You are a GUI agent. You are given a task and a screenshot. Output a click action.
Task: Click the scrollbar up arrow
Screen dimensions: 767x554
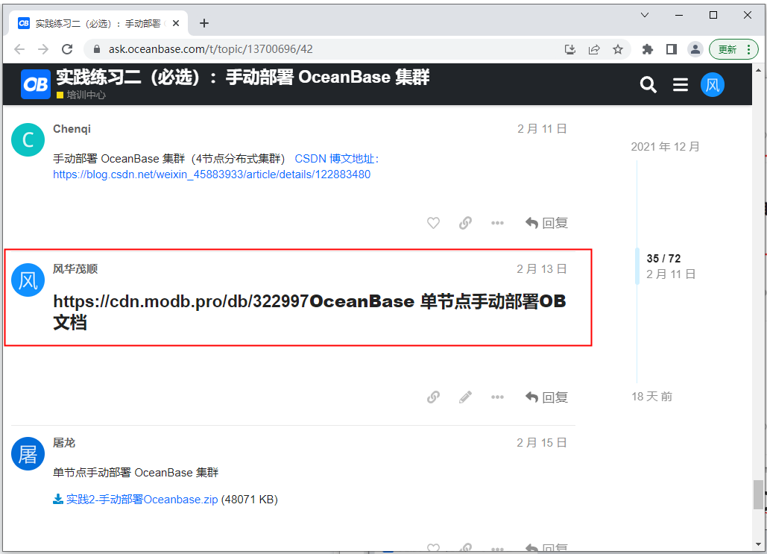(758, 70)
